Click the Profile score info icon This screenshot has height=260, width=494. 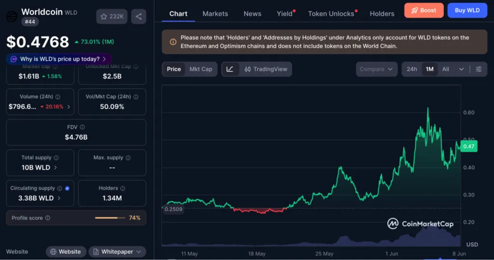click(48, 218)
